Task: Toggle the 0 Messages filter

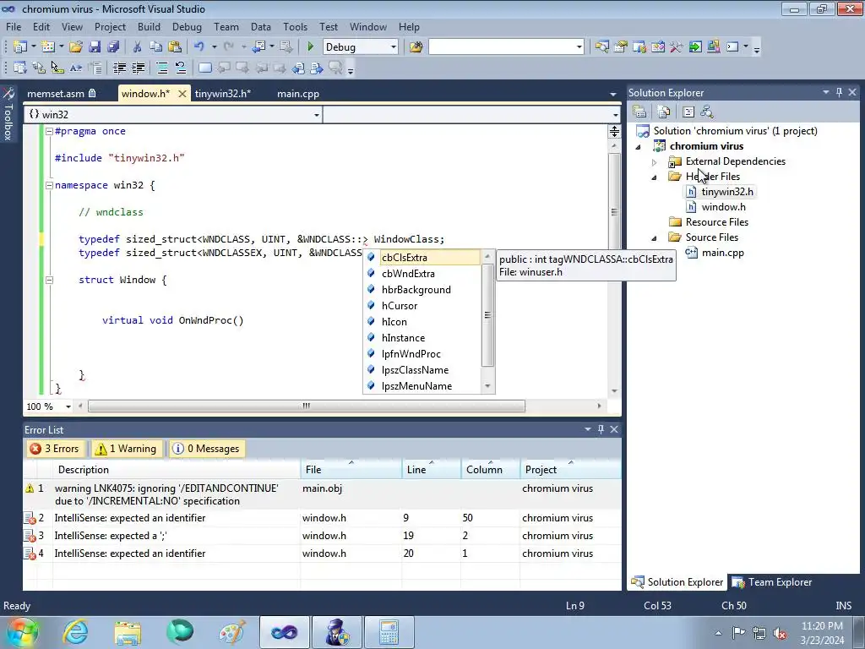Action: [x=207, y=449]
